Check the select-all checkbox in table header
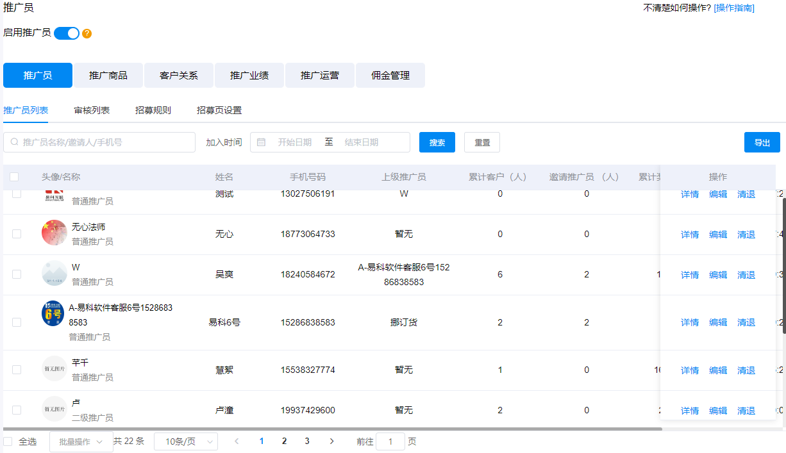The height and width of the screenshot is (453, 786). [14, 177]
